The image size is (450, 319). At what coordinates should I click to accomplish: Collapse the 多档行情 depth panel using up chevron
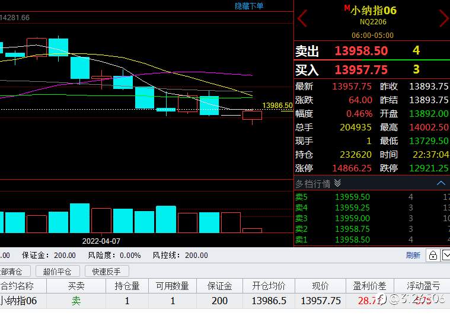(441, 183)
